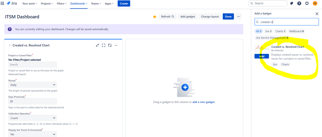Click the Jira logo
This screenshot has width=322, height=137.
click(12, 4)
